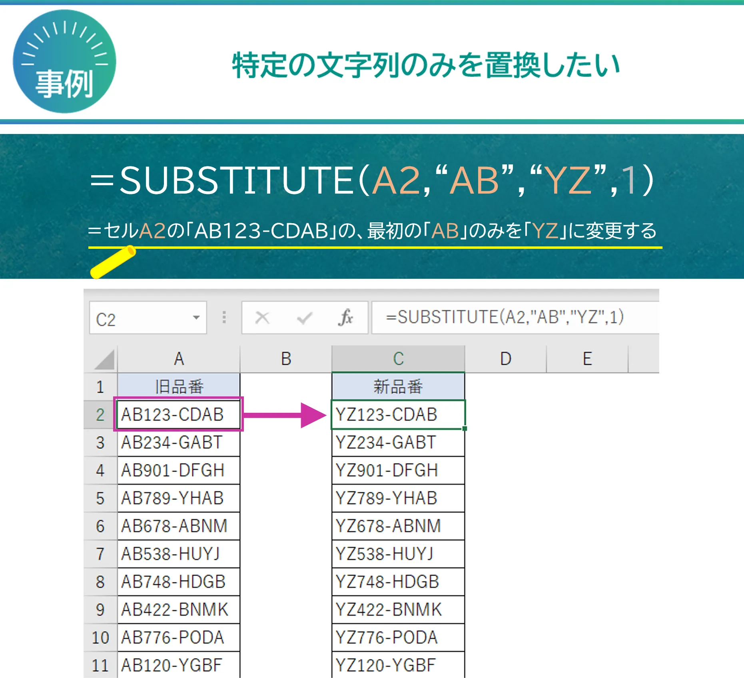Select row 8 header
Viewport: 744px width, 678px height.
[100, 582]
